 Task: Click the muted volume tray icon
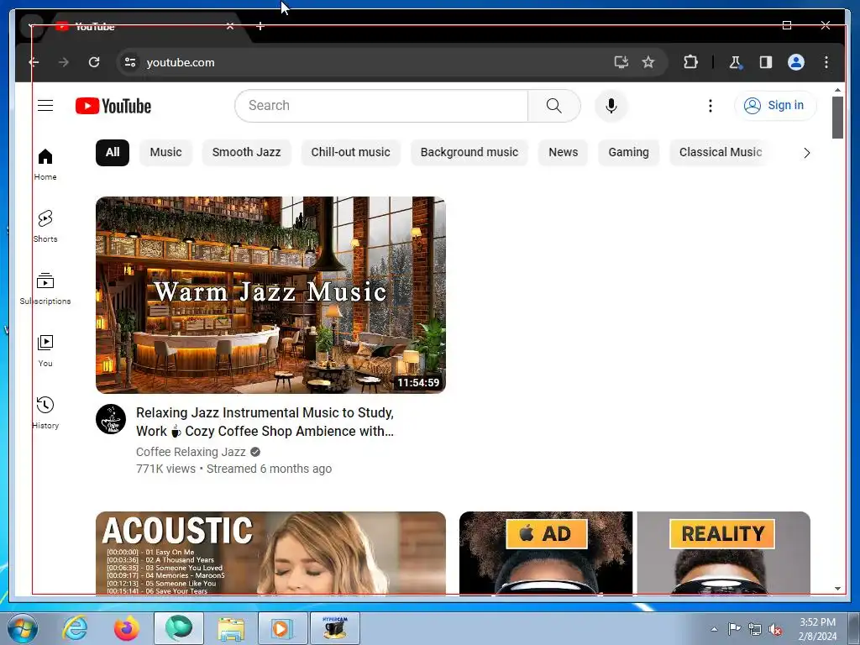tap(774, 629)
